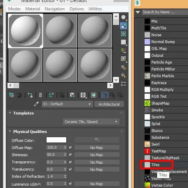Open the Navigation menu
Viewport: 188px width, 188px height.
click(x=55, y=9)
